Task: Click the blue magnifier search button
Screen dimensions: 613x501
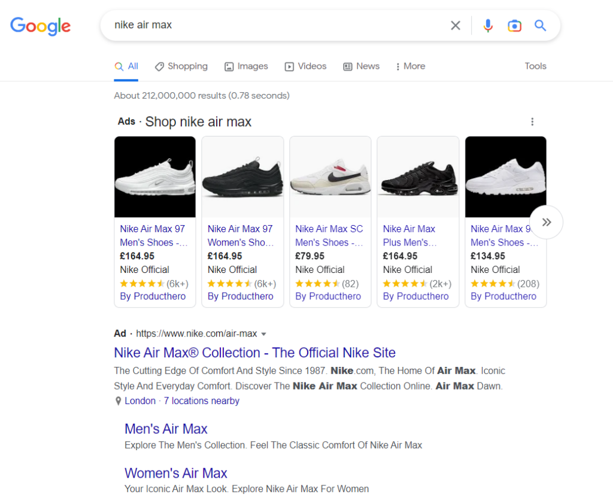Action: [541, 25]
